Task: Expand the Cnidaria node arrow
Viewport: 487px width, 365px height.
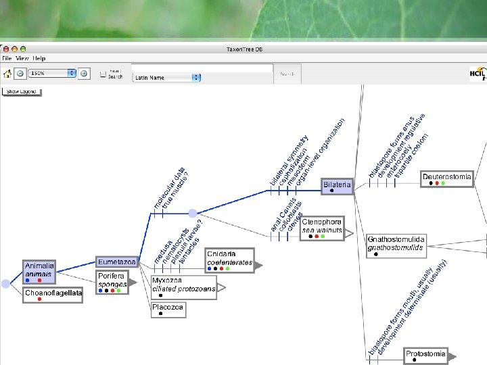Action: pos(258,265)
